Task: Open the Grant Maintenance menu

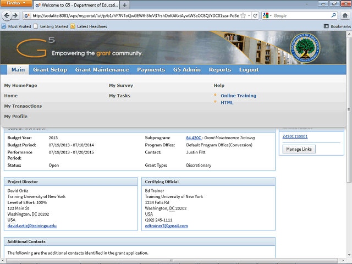Action: (x=102, y=70)
